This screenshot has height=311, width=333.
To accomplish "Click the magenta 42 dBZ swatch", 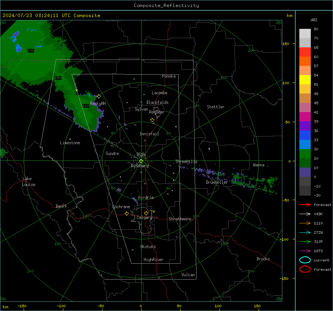I will [305, 116].
